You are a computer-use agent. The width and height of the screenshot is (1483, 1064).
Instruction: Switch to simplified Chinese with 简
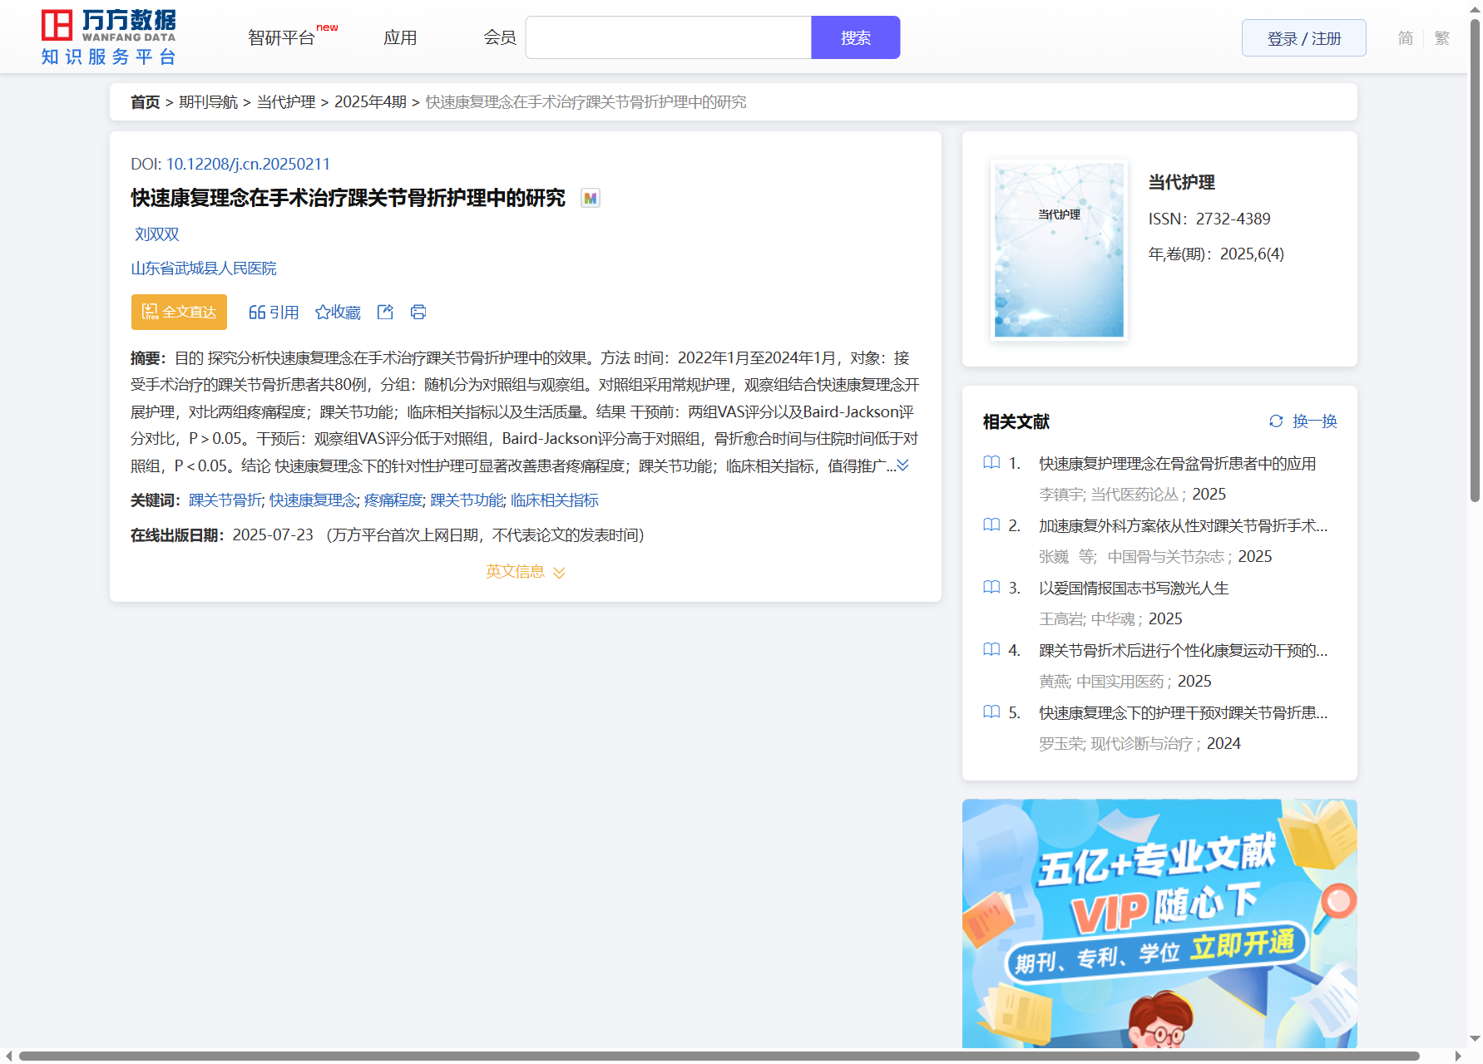point(1406,37)
